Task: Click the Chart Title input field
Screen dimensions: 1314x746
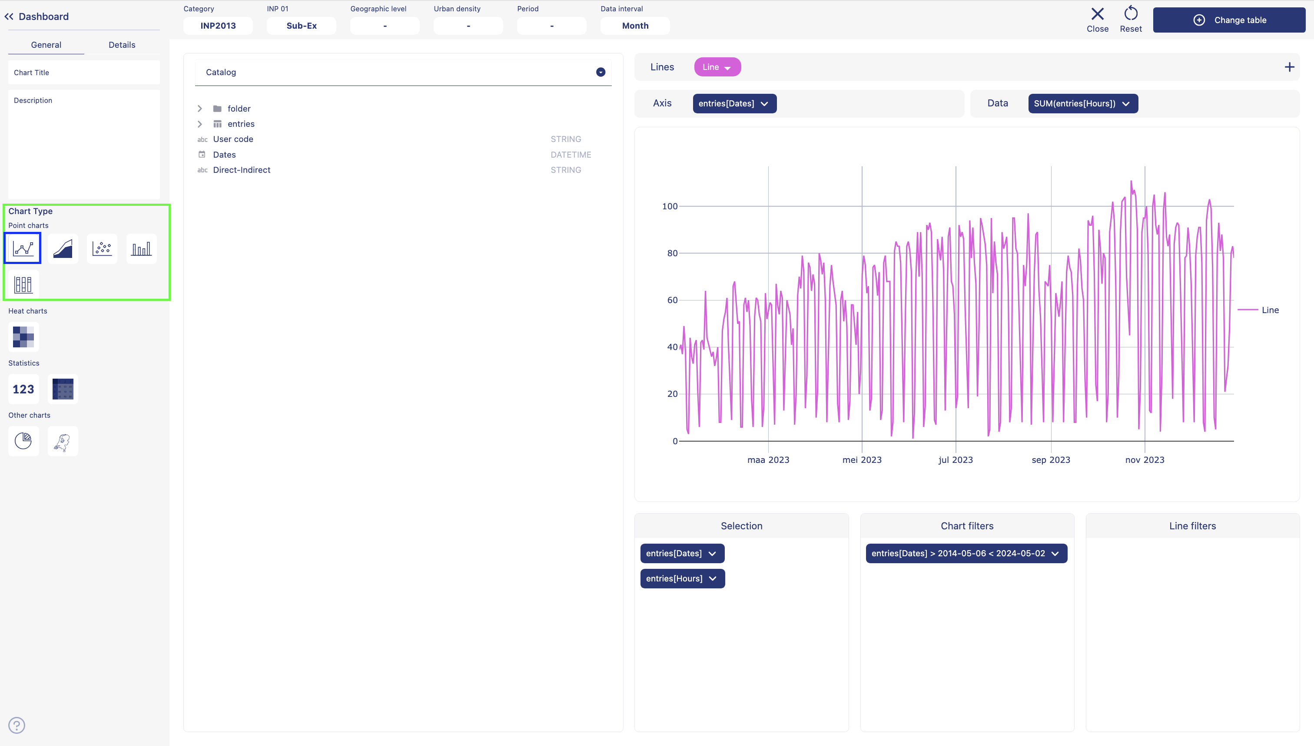Action: [83, 73]
